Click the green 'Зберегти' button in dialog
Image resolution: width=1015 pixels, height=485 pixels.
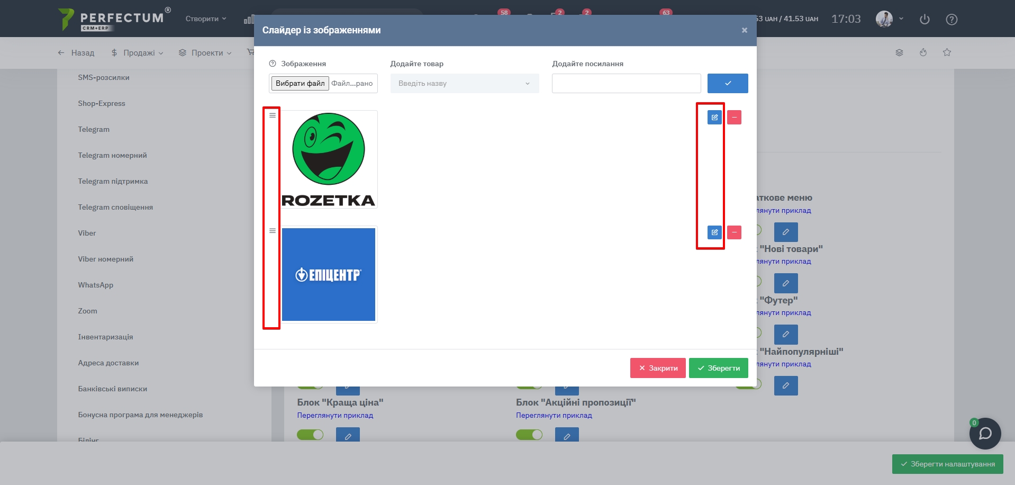pos(718,368)
